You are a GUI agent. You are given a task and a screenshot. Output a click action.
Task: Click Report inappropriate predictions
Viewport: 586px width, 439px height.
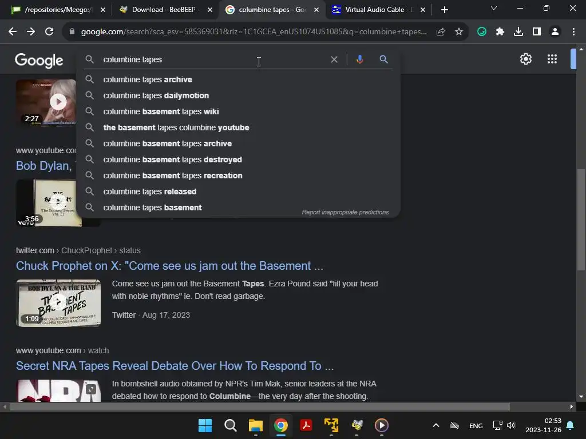pos(345,213)
